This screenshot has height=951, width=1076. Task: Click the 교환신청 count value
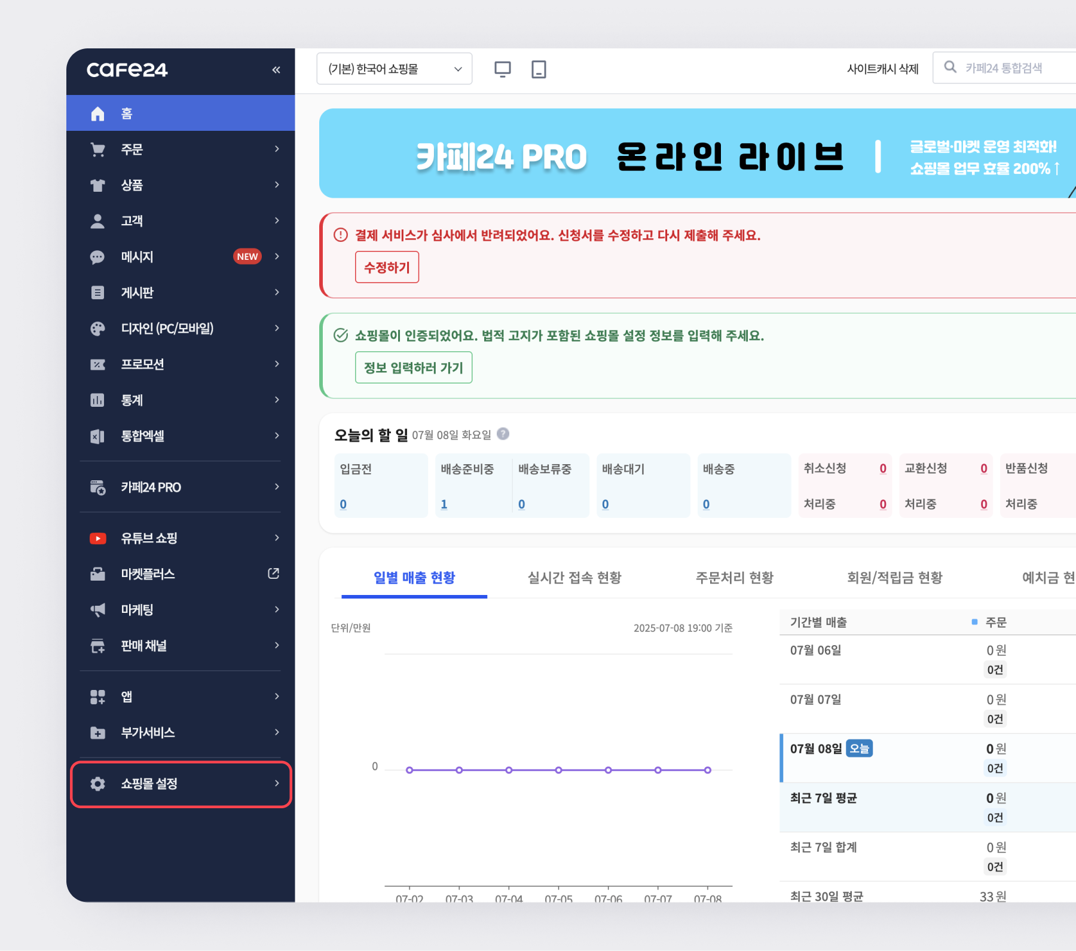coord(984,468)
